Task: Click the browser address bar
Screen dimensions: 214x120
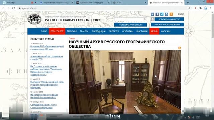Action: pyautogui.click(x=102, y=8)
